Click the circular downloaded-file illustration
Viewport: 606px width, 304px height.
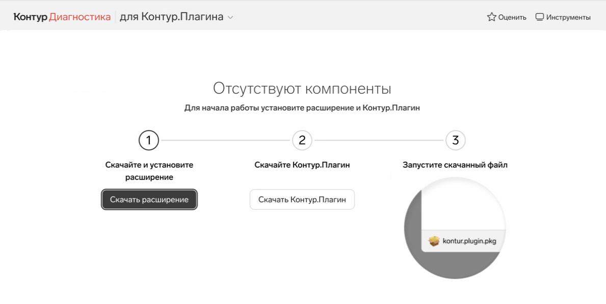(x=455, y=228)
